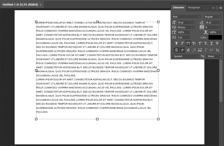Viewport: 224px width, 146px height.
Task: Toggle Standard Ligatures (fi) button
Action: (x=176, y=50)
